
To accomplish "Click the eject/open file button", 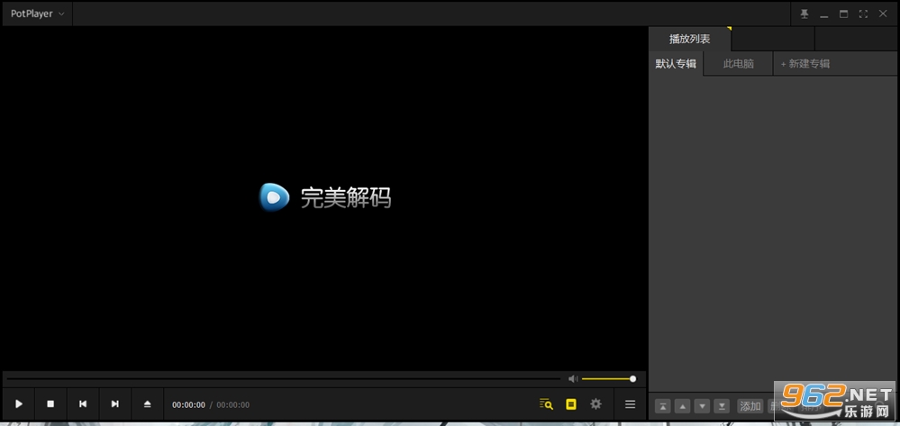I will 147,404.
